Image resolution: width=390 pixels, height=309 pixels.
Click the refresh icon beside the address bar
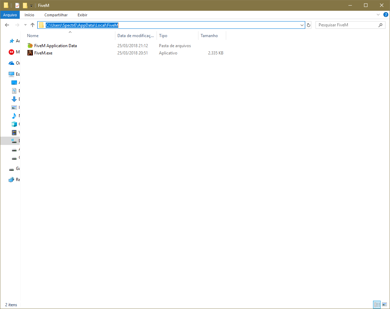(x=308, y=25)
